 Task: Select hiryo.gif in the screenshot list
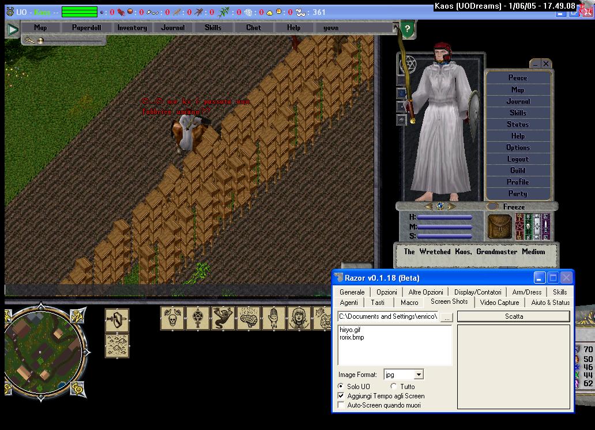click(x=350, y=330)
